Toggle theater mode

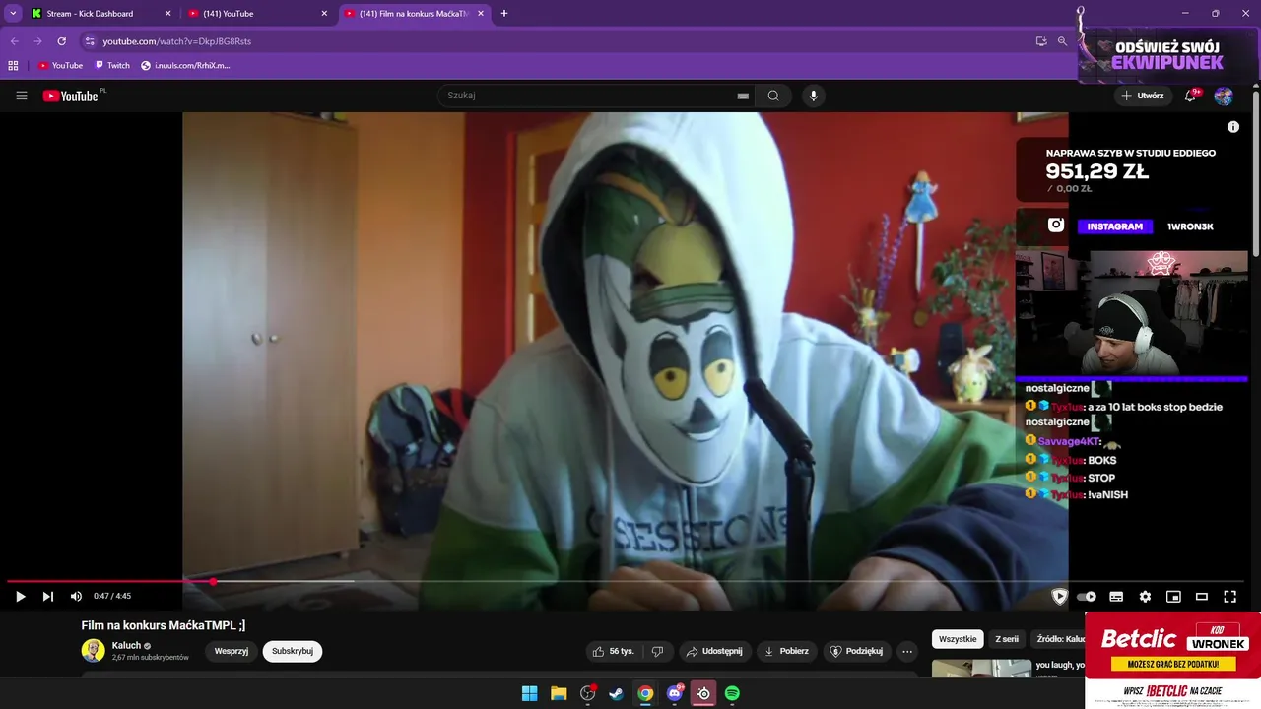[1202, 596]
